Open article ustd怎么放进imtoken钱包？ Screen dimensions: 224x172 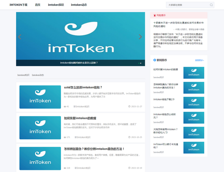pyautogui.click(x=83, y=87)
